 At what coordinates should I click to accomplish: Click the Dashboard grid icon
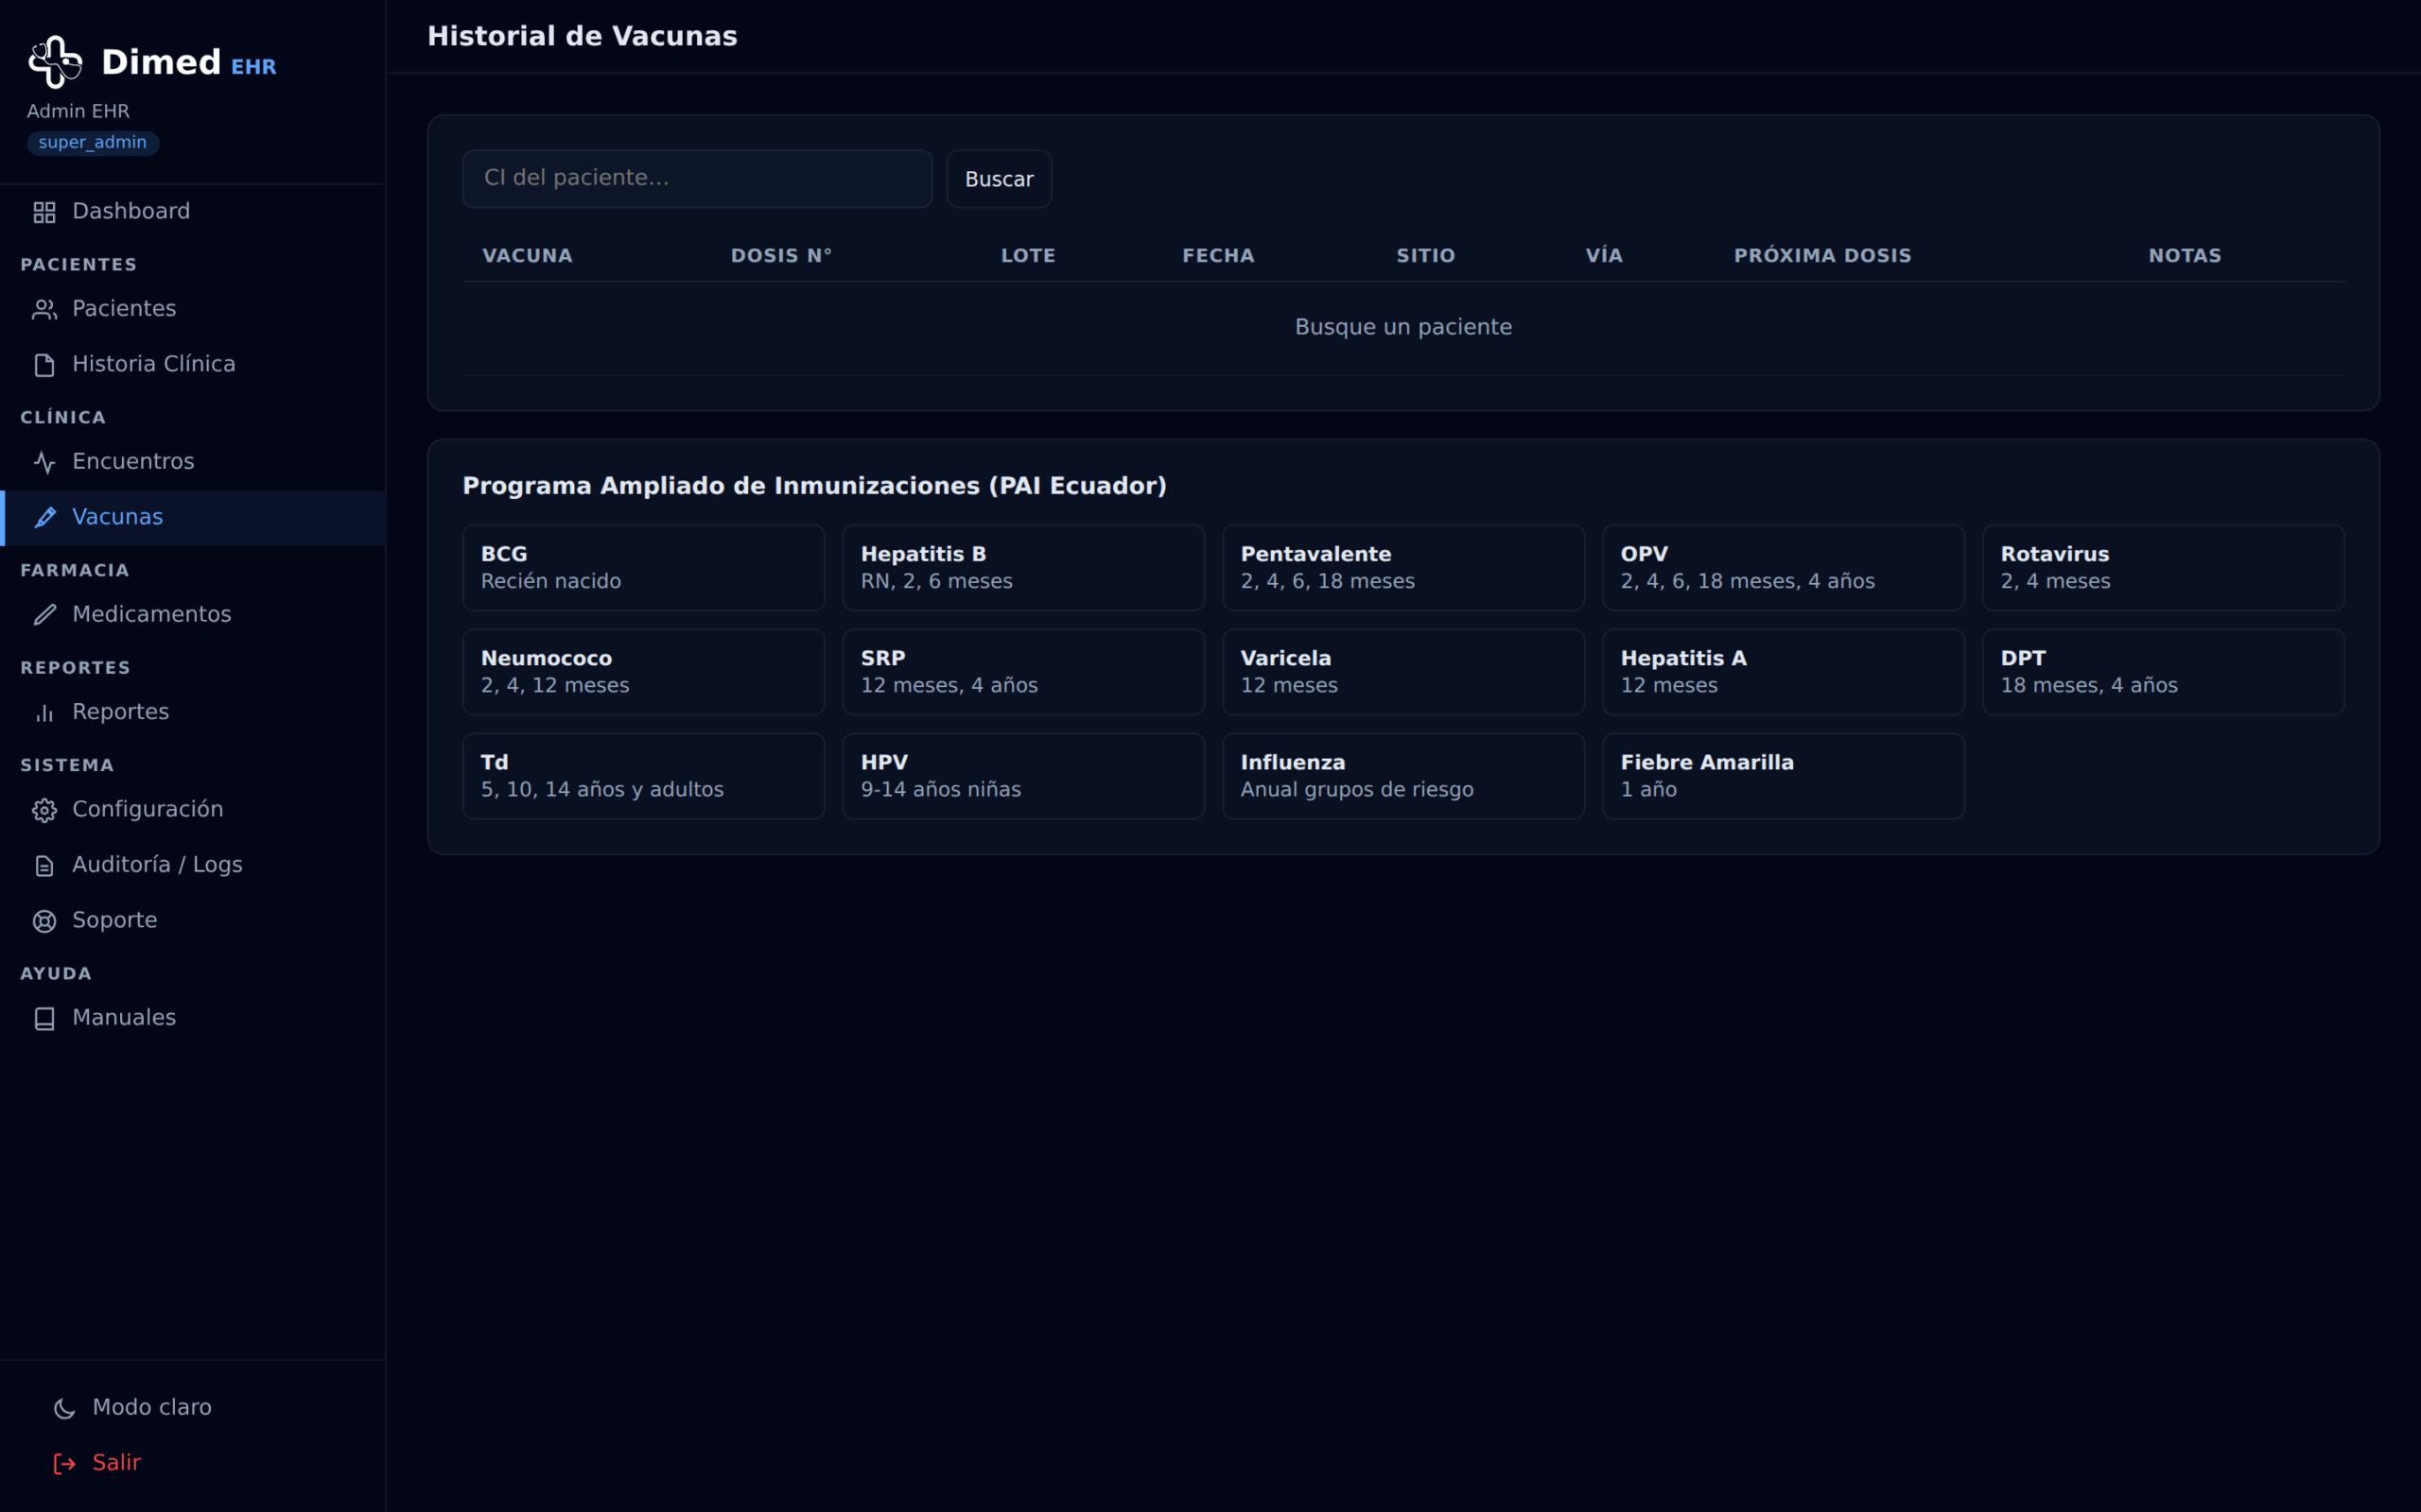coord(44,212)
